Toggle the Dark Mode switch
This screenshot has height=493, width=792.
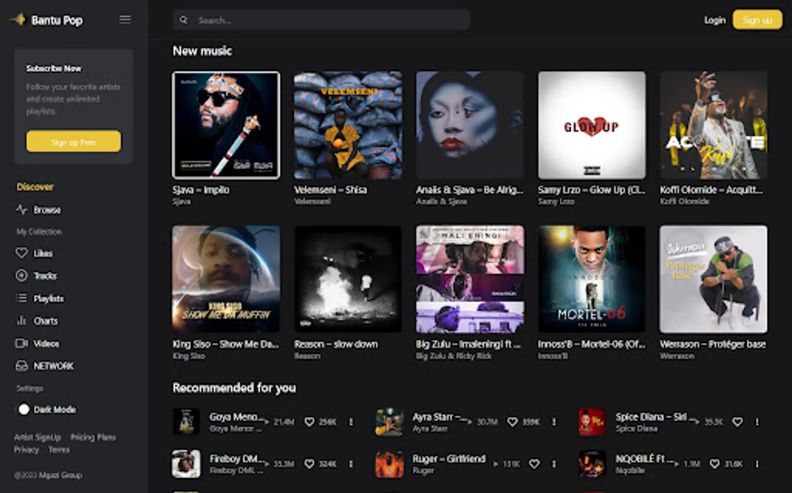coord(23,409)
